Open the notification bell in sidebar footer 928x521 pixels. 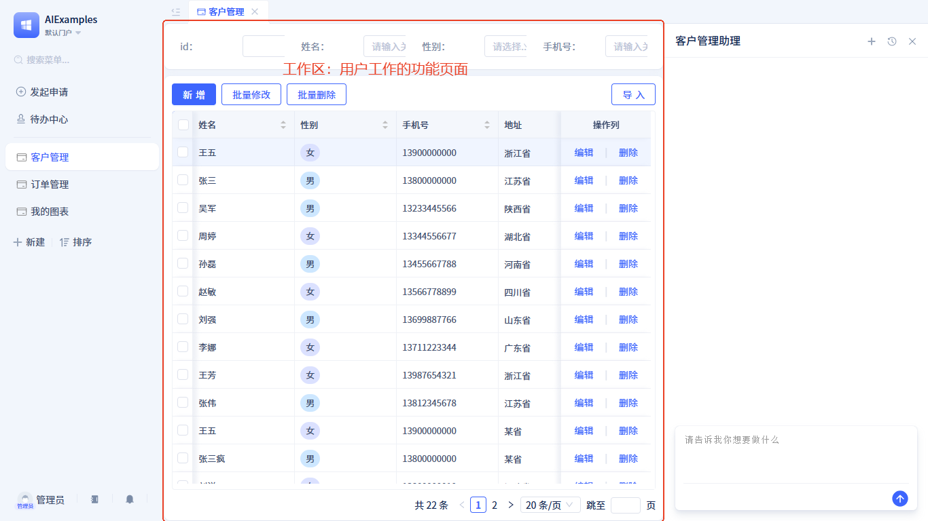tap(130, 499)
